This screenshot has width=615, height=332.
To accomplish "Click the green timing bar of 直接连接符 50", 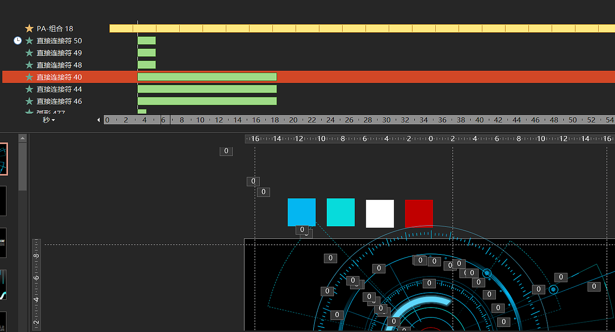I will click(147, 40).
